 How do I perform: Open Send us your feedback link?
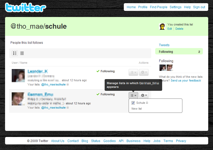coord(186,80)
